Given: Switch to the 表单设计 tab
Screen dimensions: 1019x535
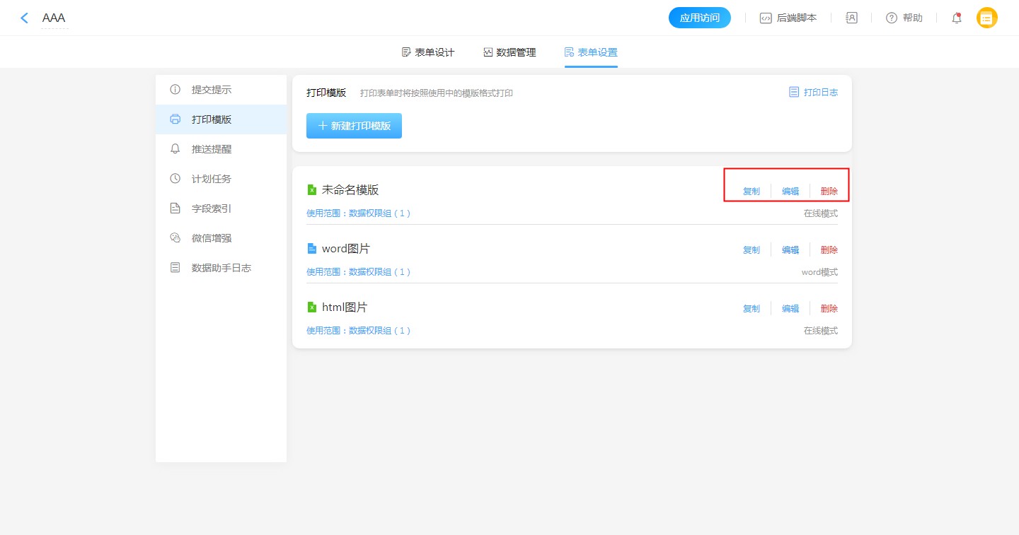Looking at the screenshot, I should [x=427, y=52].
